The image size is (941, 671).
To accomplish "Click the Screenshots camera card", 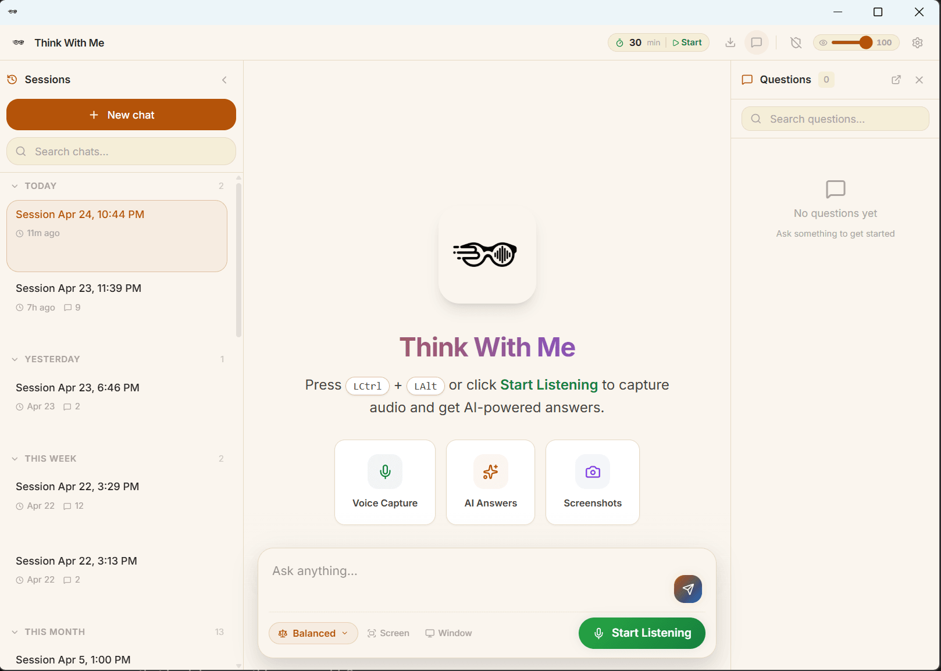I will (593, 482).
